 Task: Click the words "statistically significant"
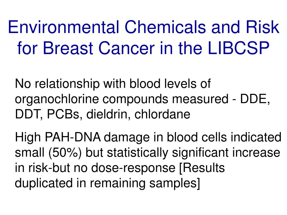point(168,153)
